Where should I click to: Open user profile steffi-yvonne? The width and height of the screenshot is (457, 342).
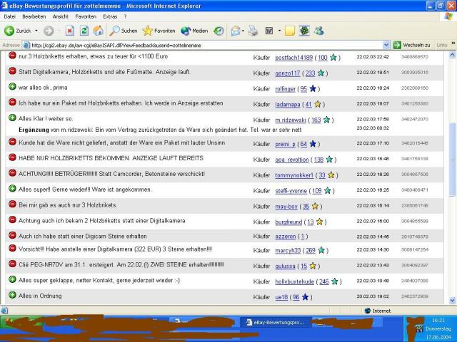(291, 191)
